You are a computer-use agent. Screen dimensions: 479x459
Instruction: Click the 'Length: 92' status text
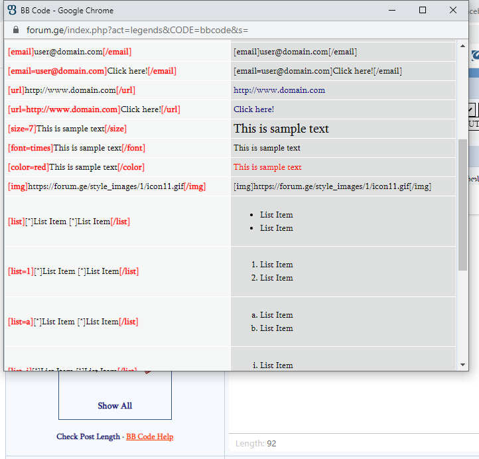255,444
